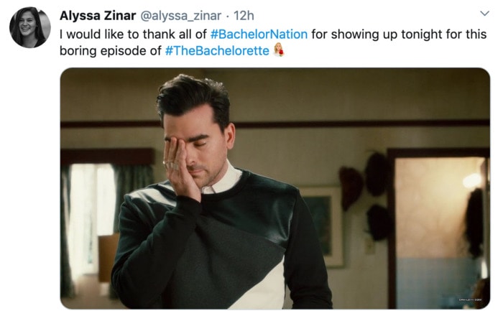503x316 pixels.
Task: Click the tweet text 'boring episode of'
Action: click(111, 51)
